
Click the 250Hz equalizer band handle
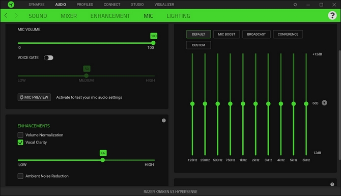pos(205,104)
